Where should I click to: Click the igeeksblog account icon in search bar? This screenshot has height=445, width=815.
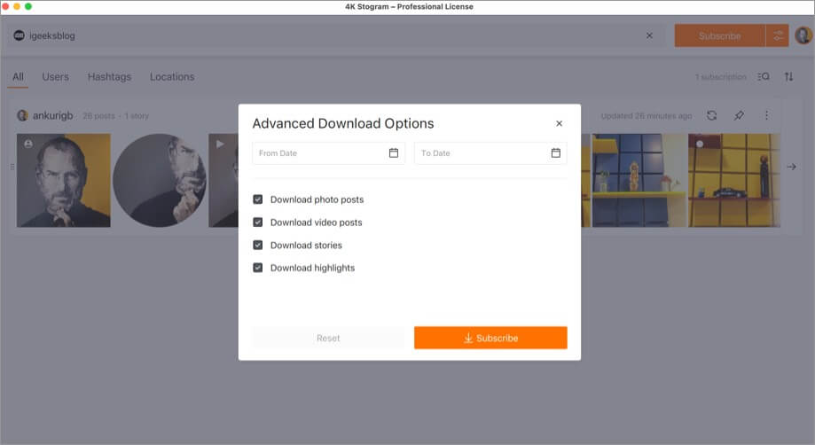pyautogui.click(x=20, y=35)
